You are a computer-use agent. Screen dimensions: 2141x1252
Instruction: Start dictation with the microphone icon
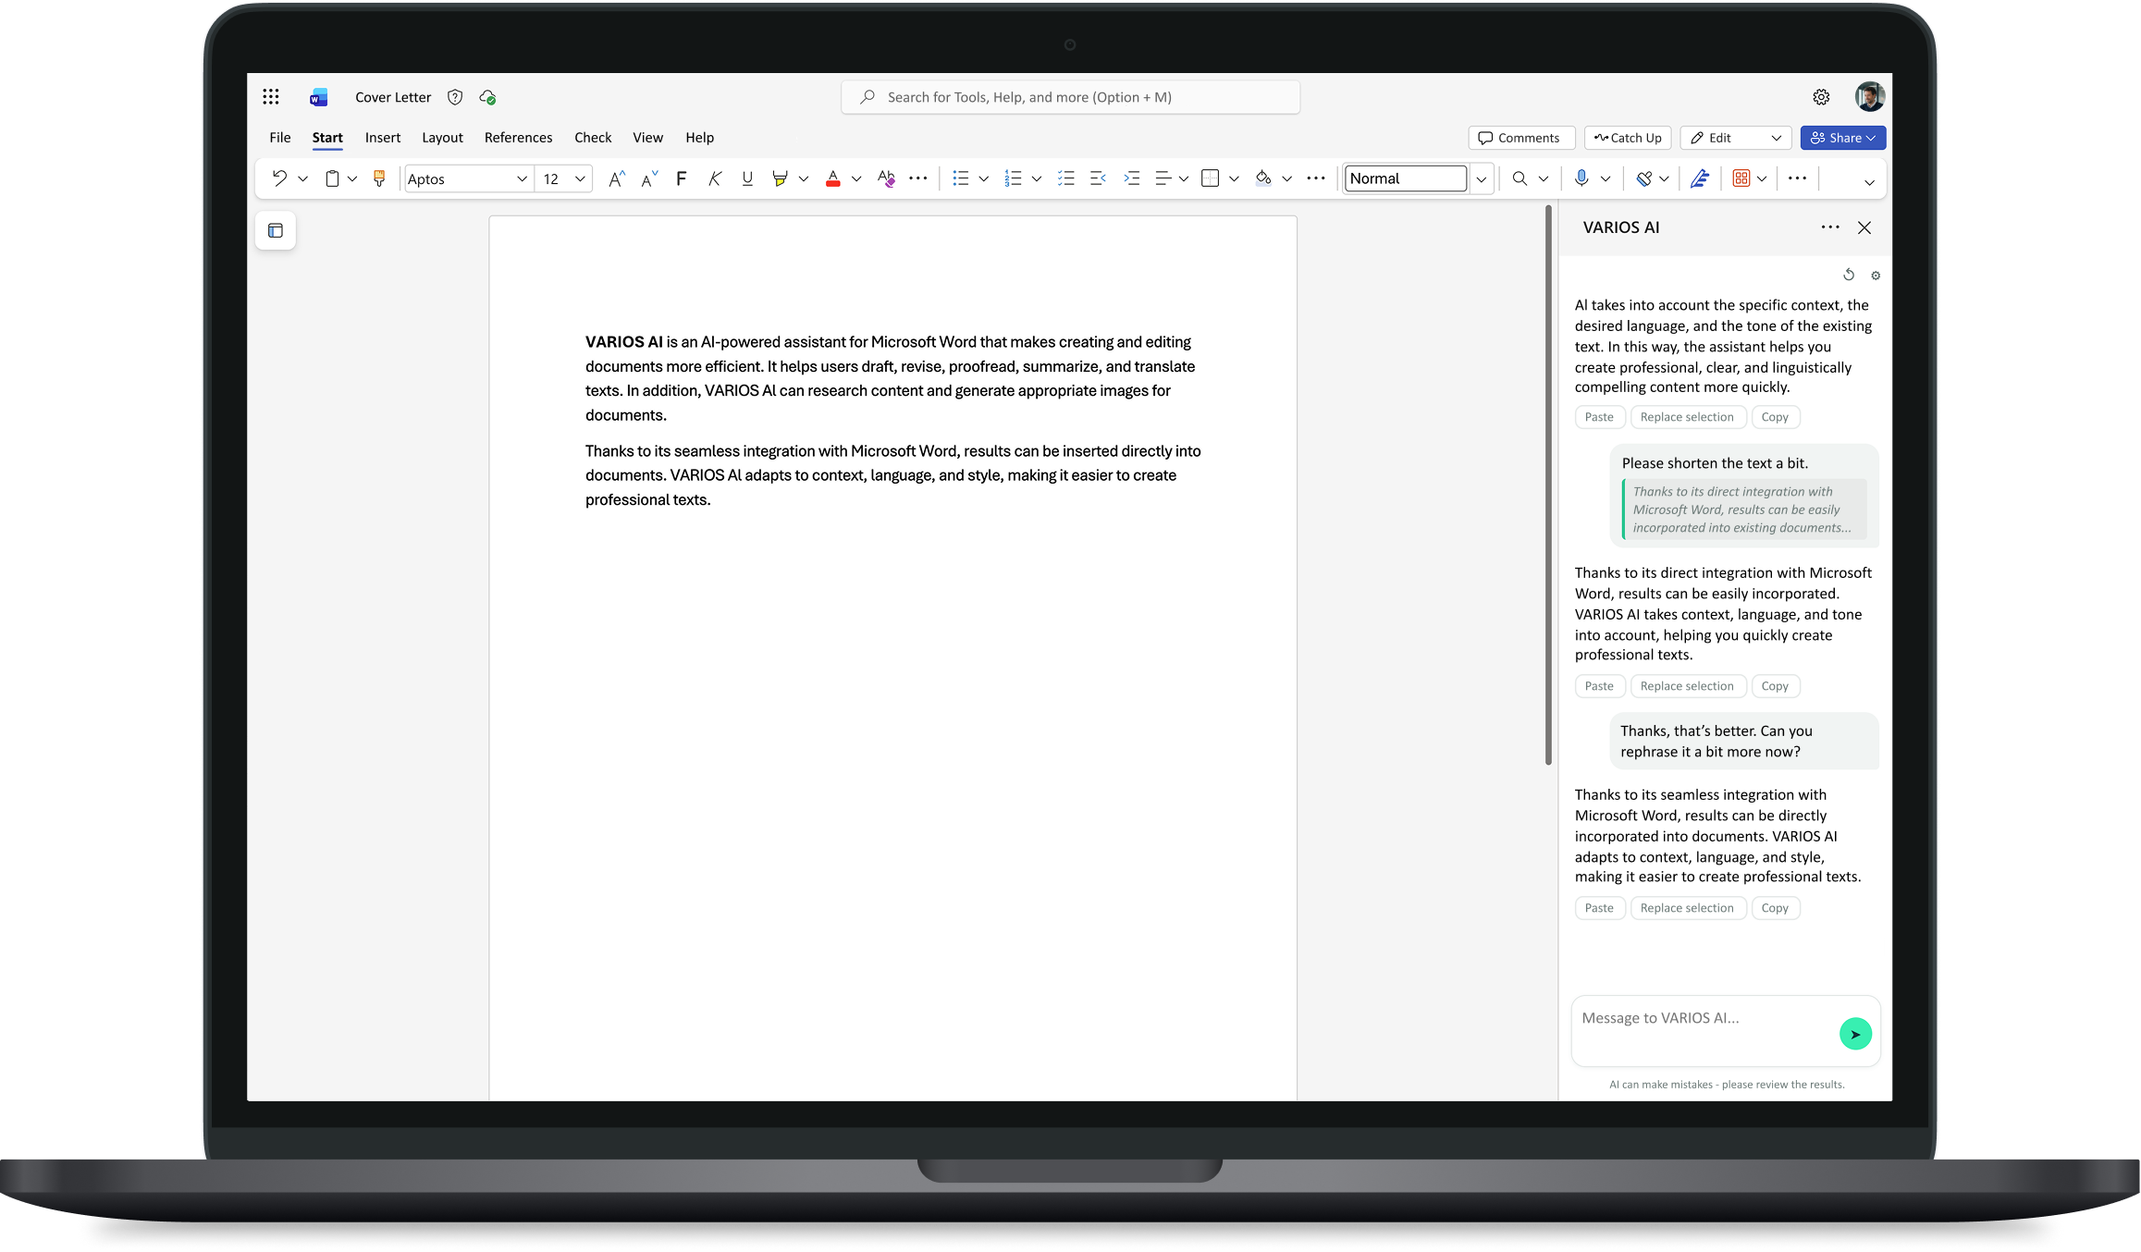pyautogui.click(x=1581, y=178)
